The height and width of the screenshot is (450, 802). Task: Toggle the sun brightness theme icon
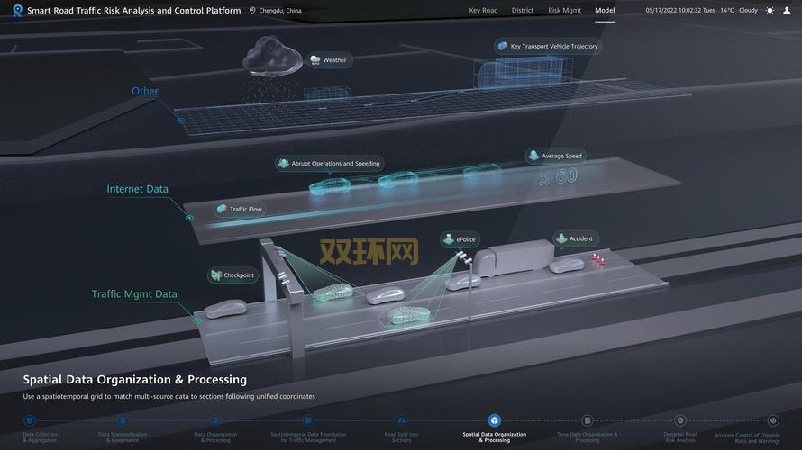[770, 11]
